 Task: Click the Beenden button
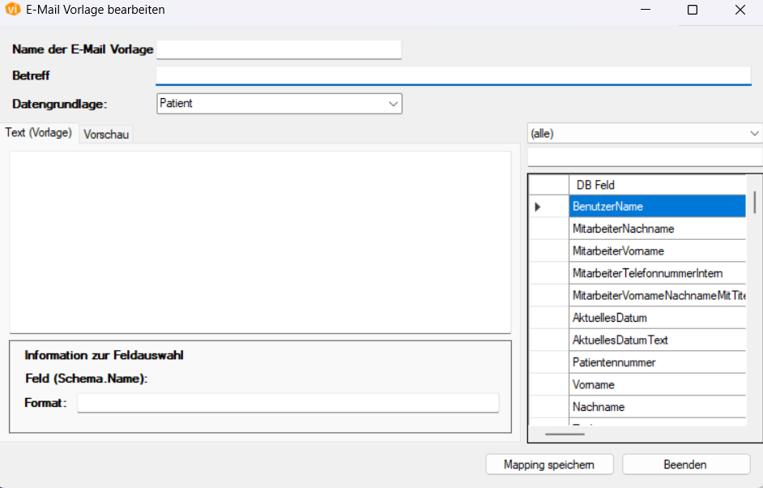coord(685,464)
